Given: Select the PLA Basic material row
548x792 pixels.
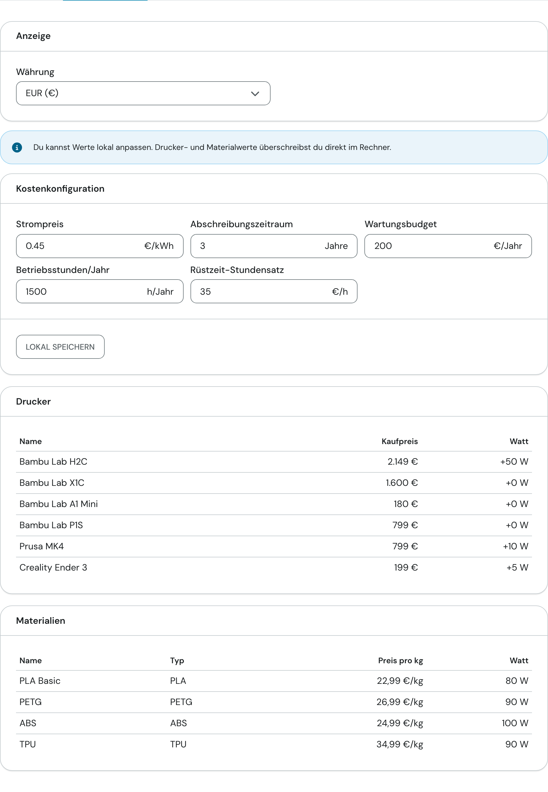Looking at the screenshot, I should [x=274, y=681].
